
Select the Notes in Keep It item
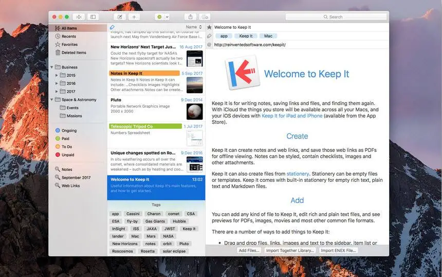[156, 81]
